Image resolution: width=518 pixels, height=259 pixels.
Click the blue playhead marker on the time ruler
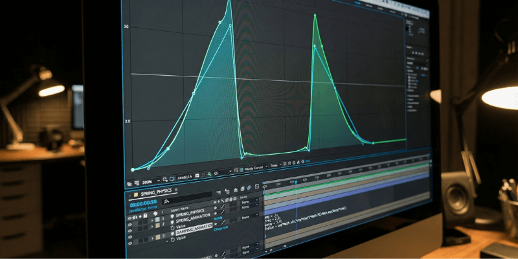[x=296, y=182]
